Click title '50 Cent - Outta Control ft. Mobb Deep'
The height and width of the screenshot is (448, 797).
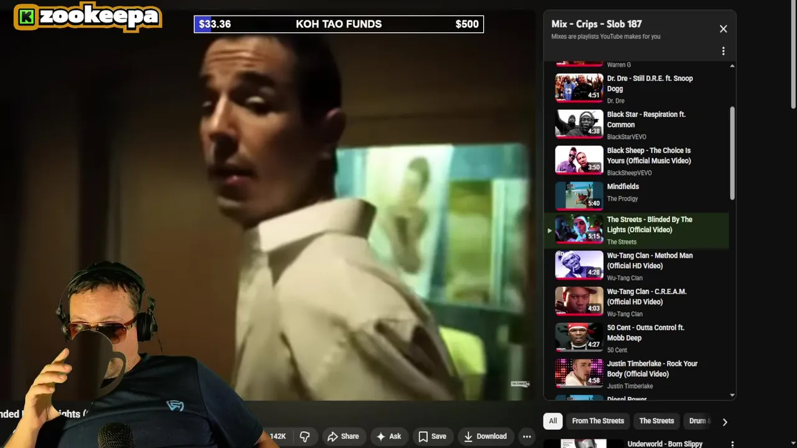point(645,333)
